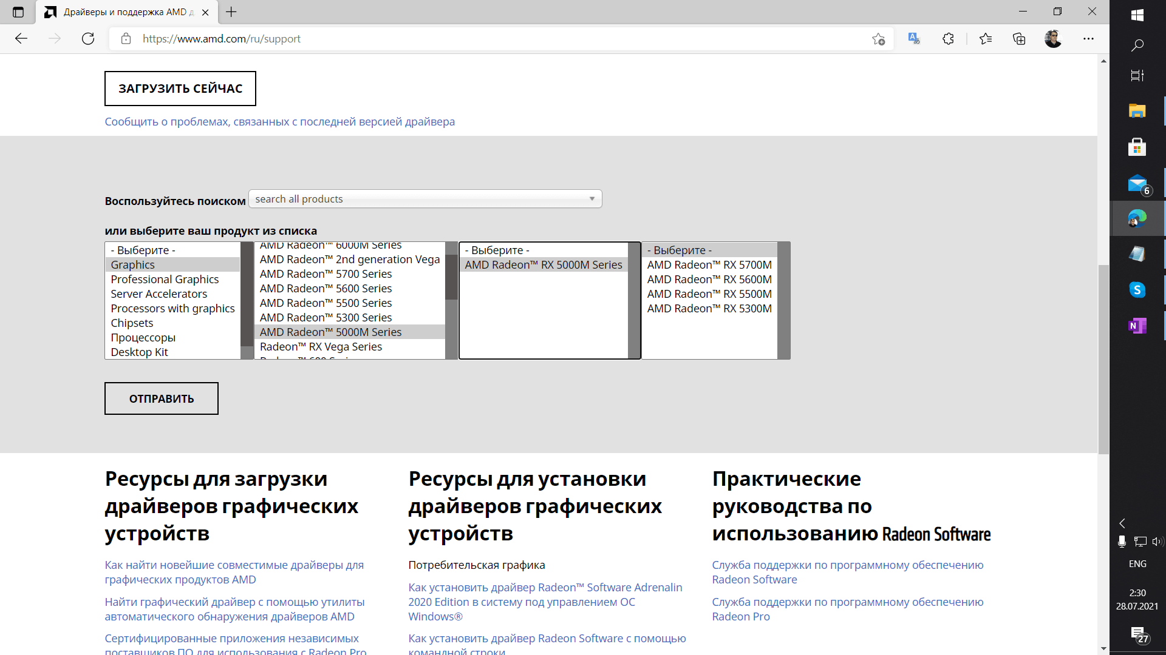Open the browser extensions icon
1166x655 pixels.
coord(948,39)
